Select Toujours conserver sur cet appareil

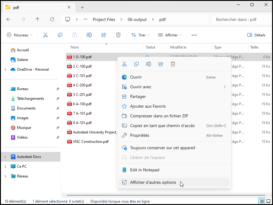[174, 148]
